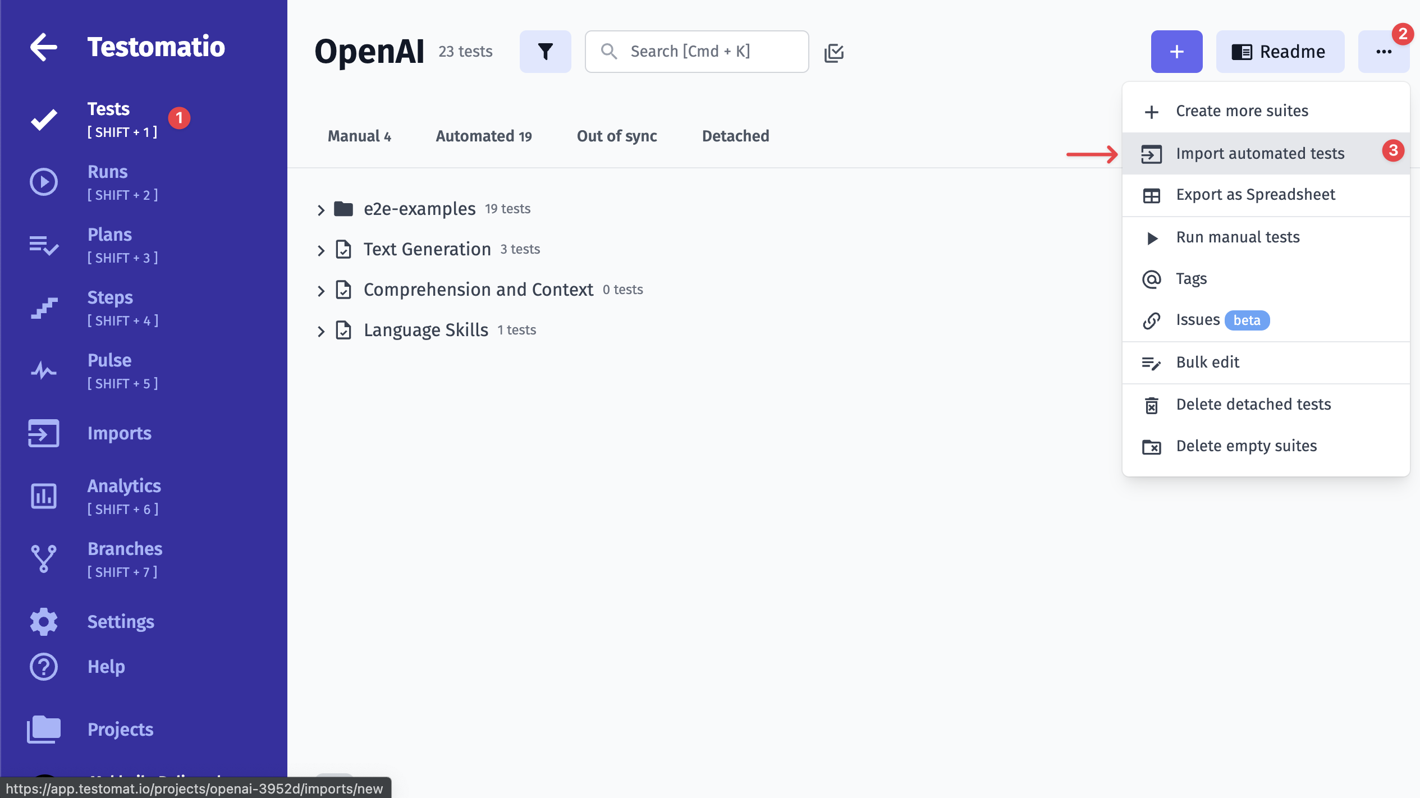The width and height of the screenshot is (1420, 798).
Task: Open Tags from the dropdown menu
Action: pos(1266,278)
